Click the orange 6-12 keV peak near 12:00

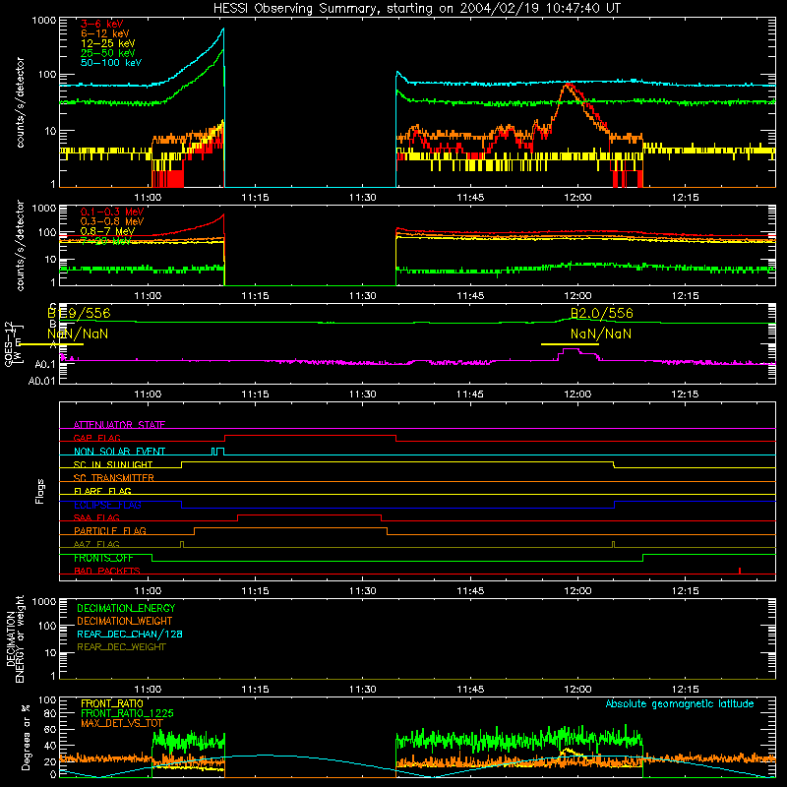coord(567,87)
